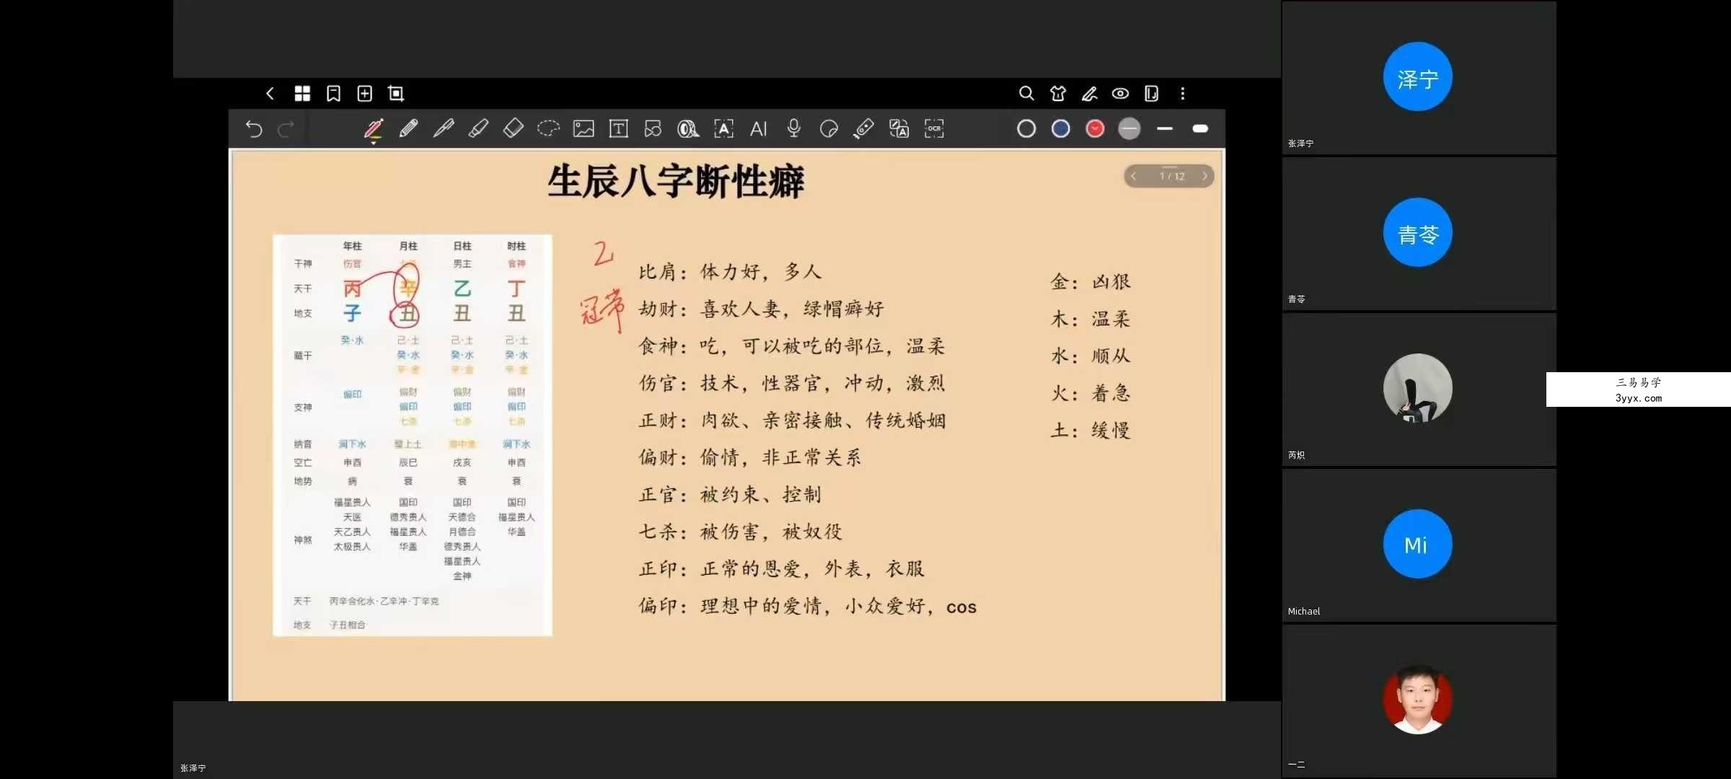Open the AI tool

(x=758, y=129)
